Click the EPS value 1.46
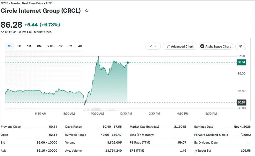 (183, 151)
